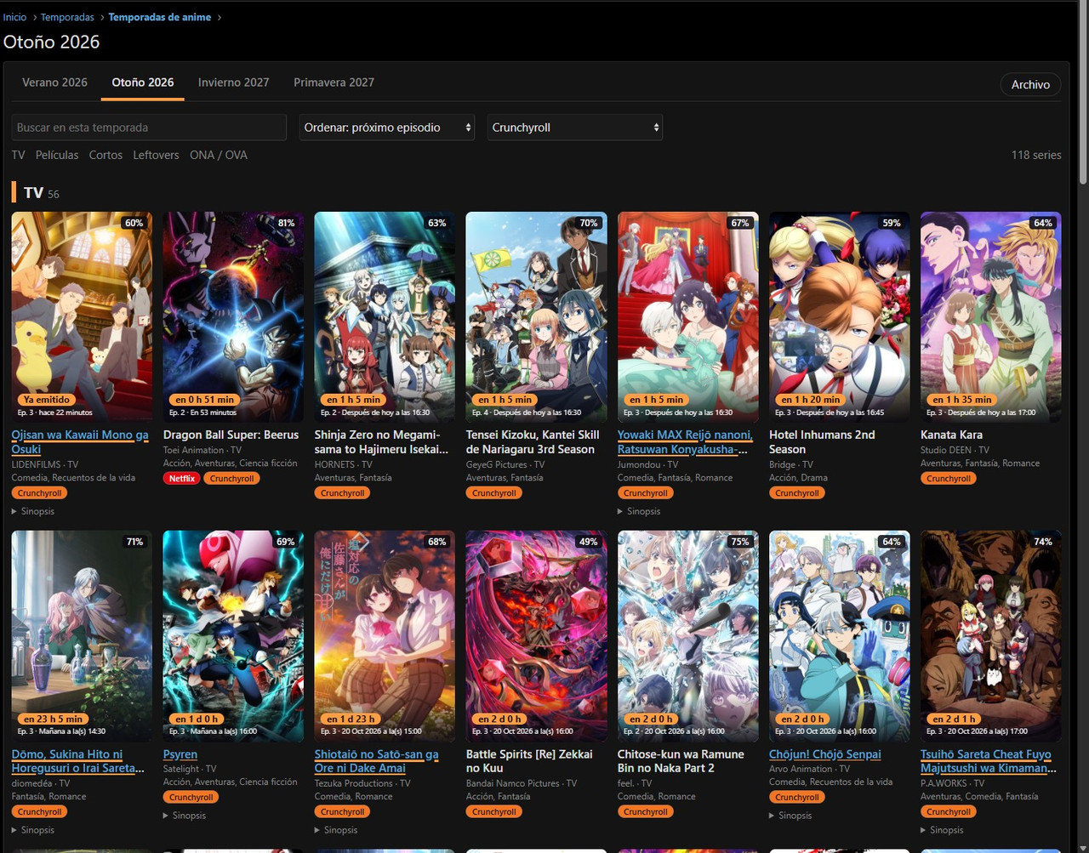Image resolution: width=1089 pixels, height=853 pixels.
Task: Open the Hotel Inhumans 2nd Season poster
Action: [x=839, y=317]
